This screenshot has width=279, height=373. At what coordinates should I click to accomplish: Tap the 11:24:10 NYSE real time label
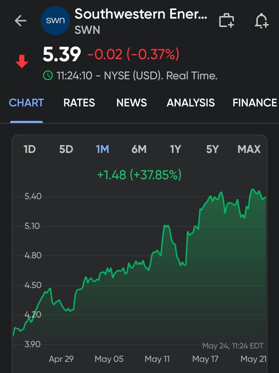(137, 76)
